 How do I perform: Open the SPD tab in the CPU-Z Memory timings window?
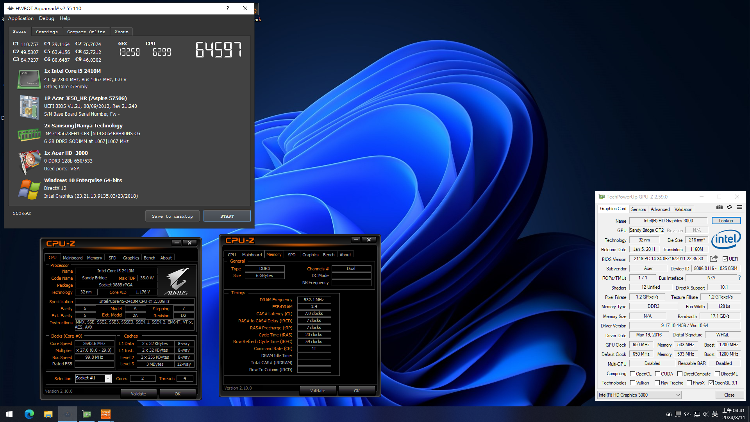[291, 255]
